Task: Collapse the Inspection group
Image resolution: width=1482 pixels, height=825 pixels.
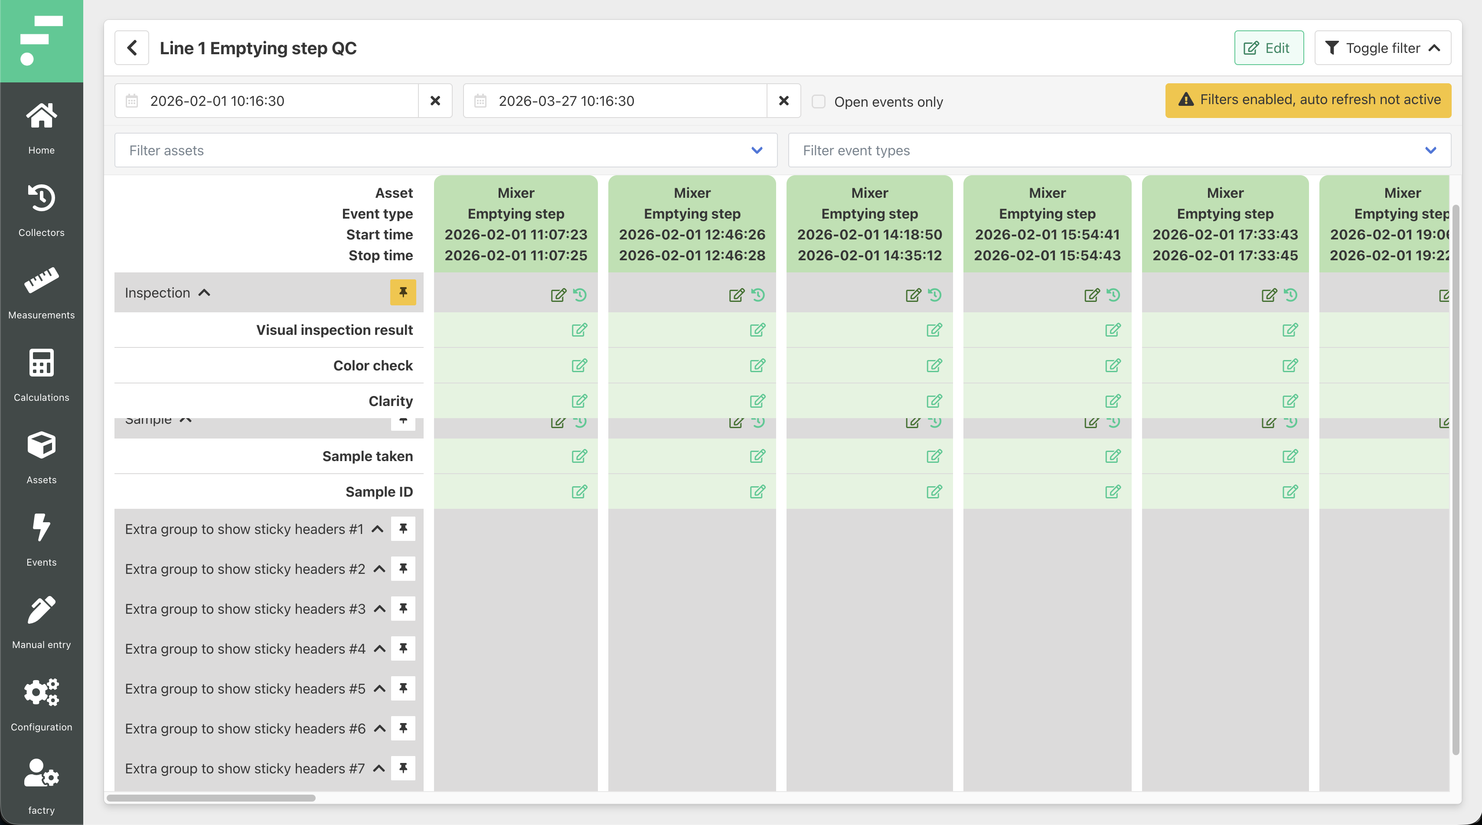Action: click(x=204, y=293)
